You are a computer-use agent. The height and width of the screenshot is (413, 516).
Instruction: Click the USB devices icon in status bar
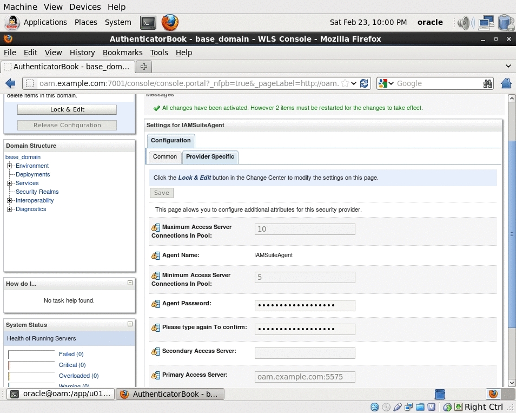click(398, 407)
